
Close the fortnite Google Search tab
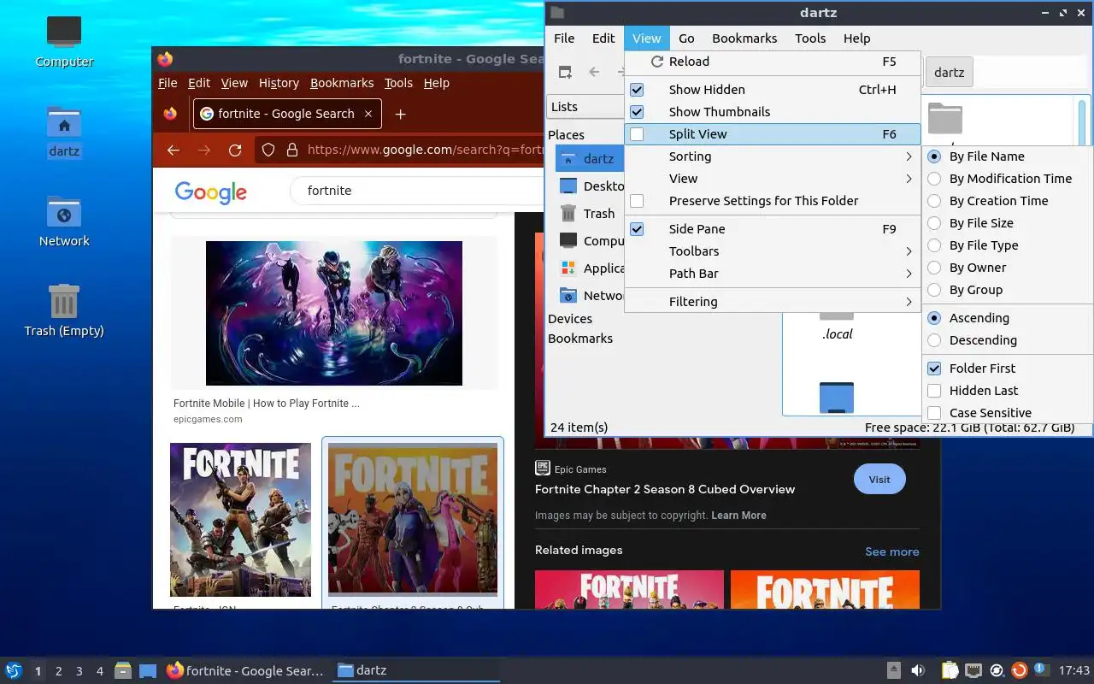[368, 114]
